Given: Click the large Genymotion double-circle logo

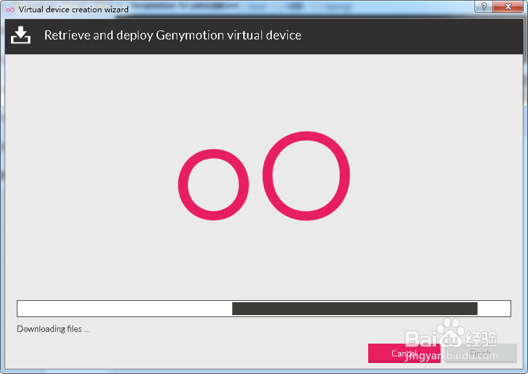Looking at the screenshot, I should tap(264, 176).
